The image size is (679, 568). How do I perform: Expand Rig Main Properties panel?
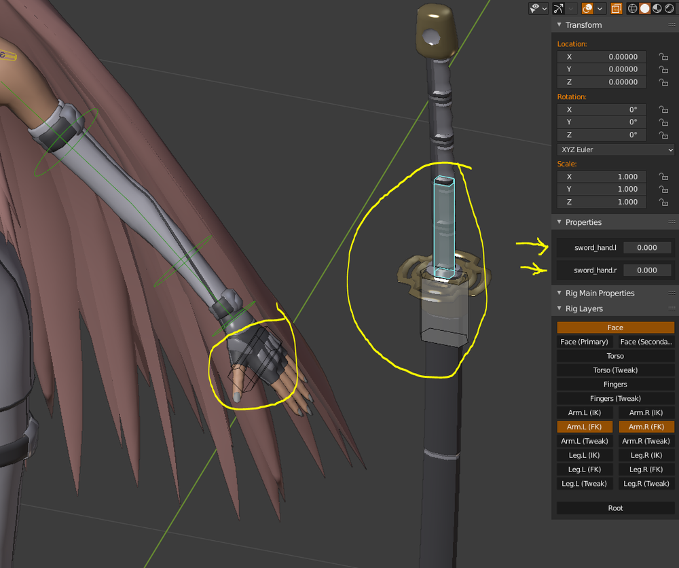[x=559, y=293]
